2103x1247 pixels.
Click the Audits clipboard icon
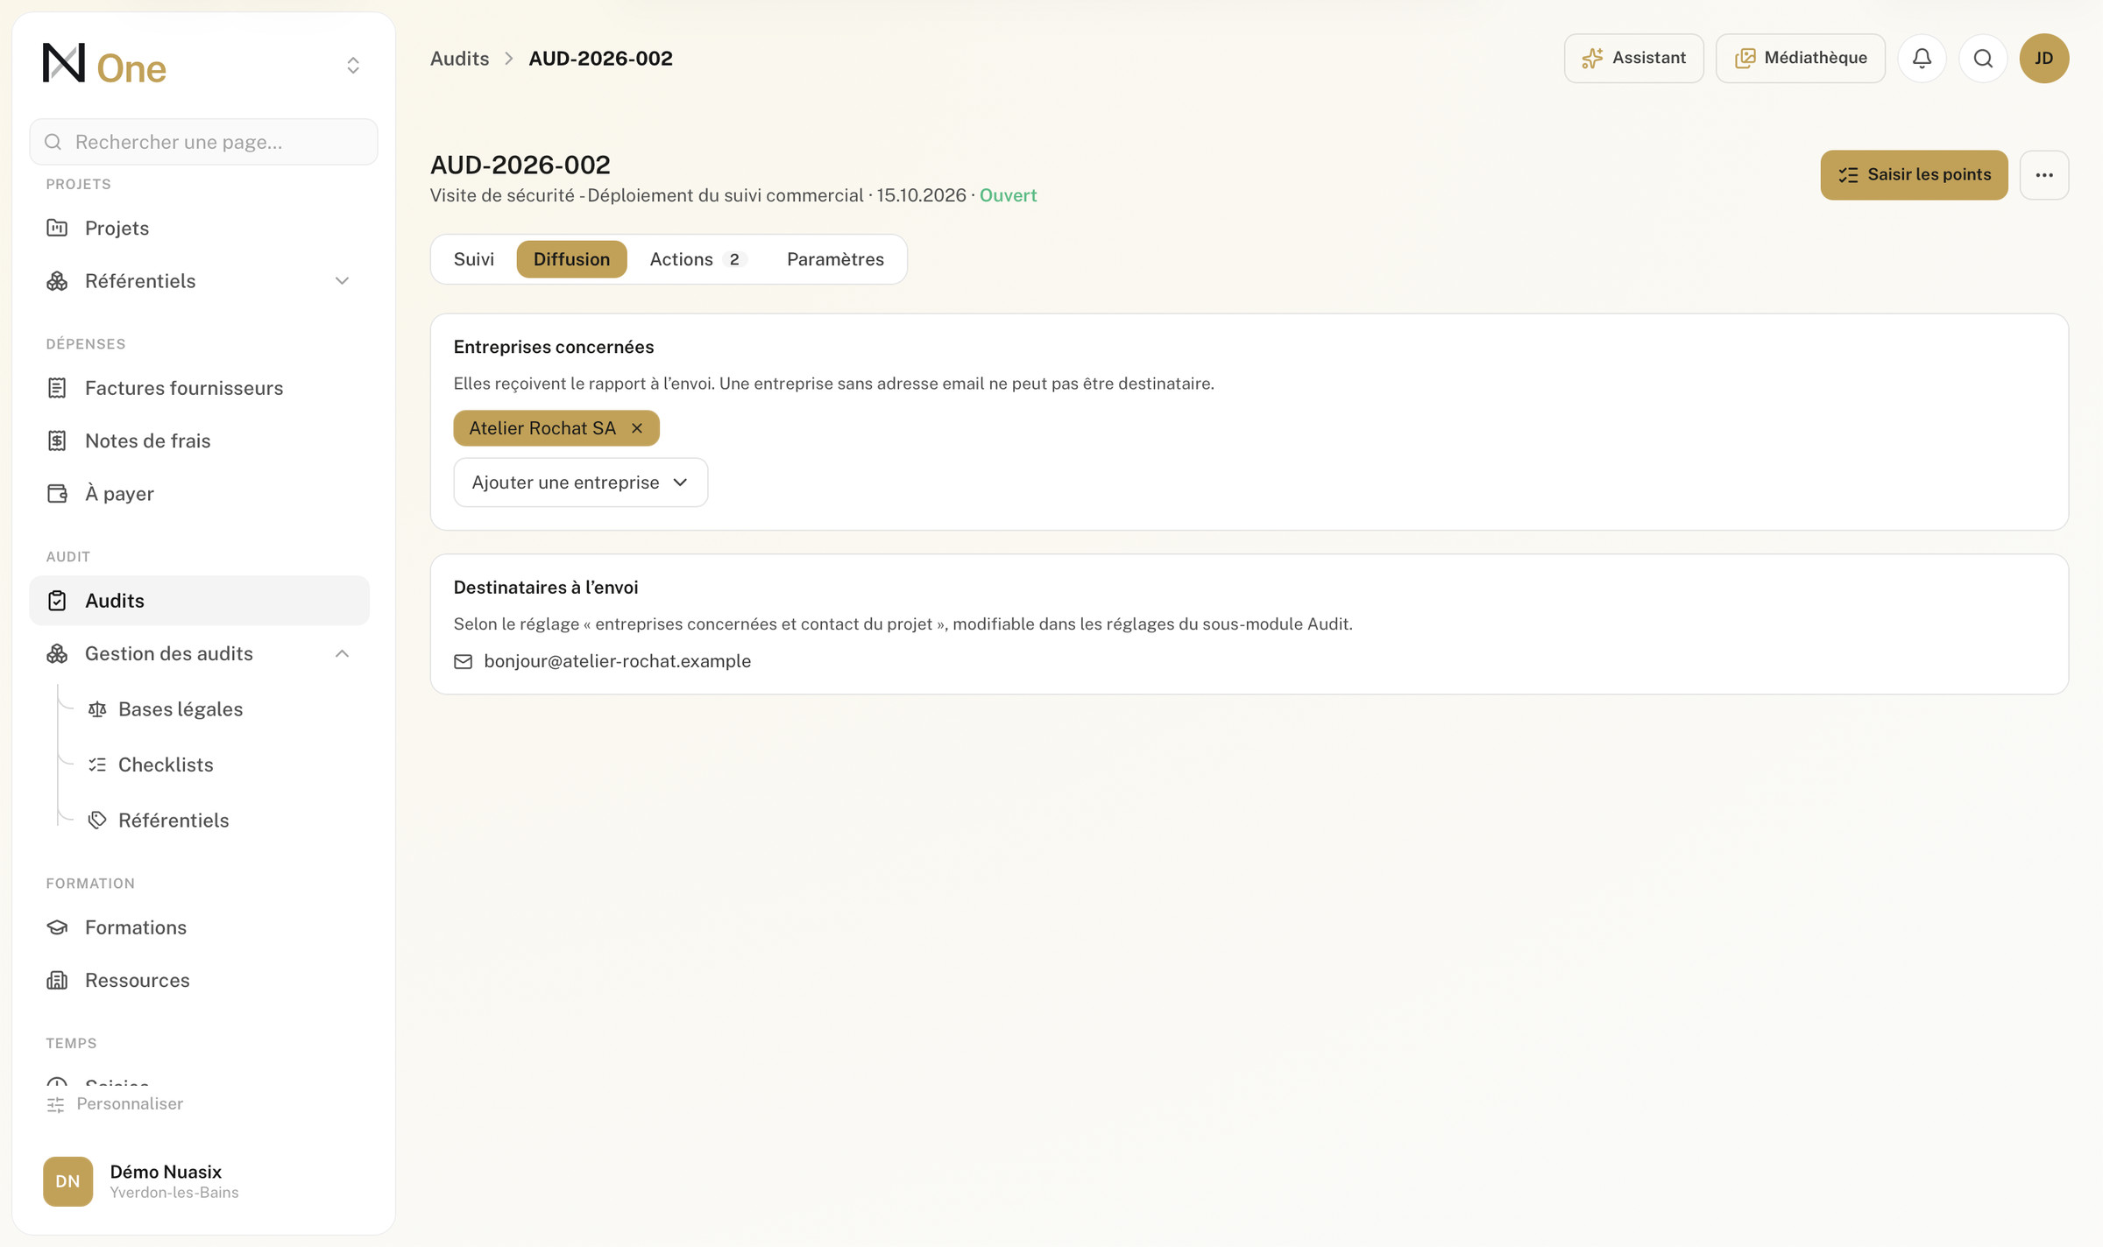coord(57,601)
